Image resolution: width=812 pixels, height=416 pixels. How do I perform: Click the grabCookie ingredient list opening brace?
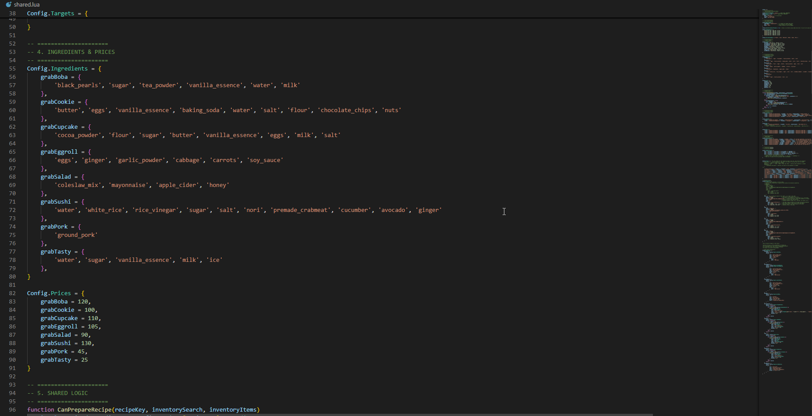[x=86, y=102]
